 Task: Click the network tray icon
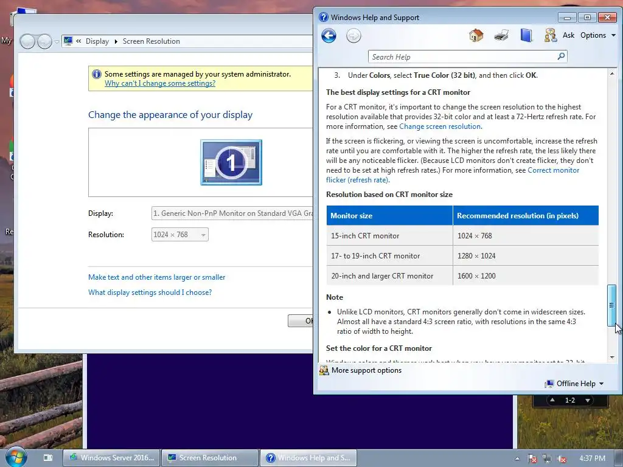pyautogui.click(x=547, y=458)
